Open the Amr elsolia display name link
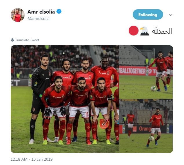 (41, 12)
